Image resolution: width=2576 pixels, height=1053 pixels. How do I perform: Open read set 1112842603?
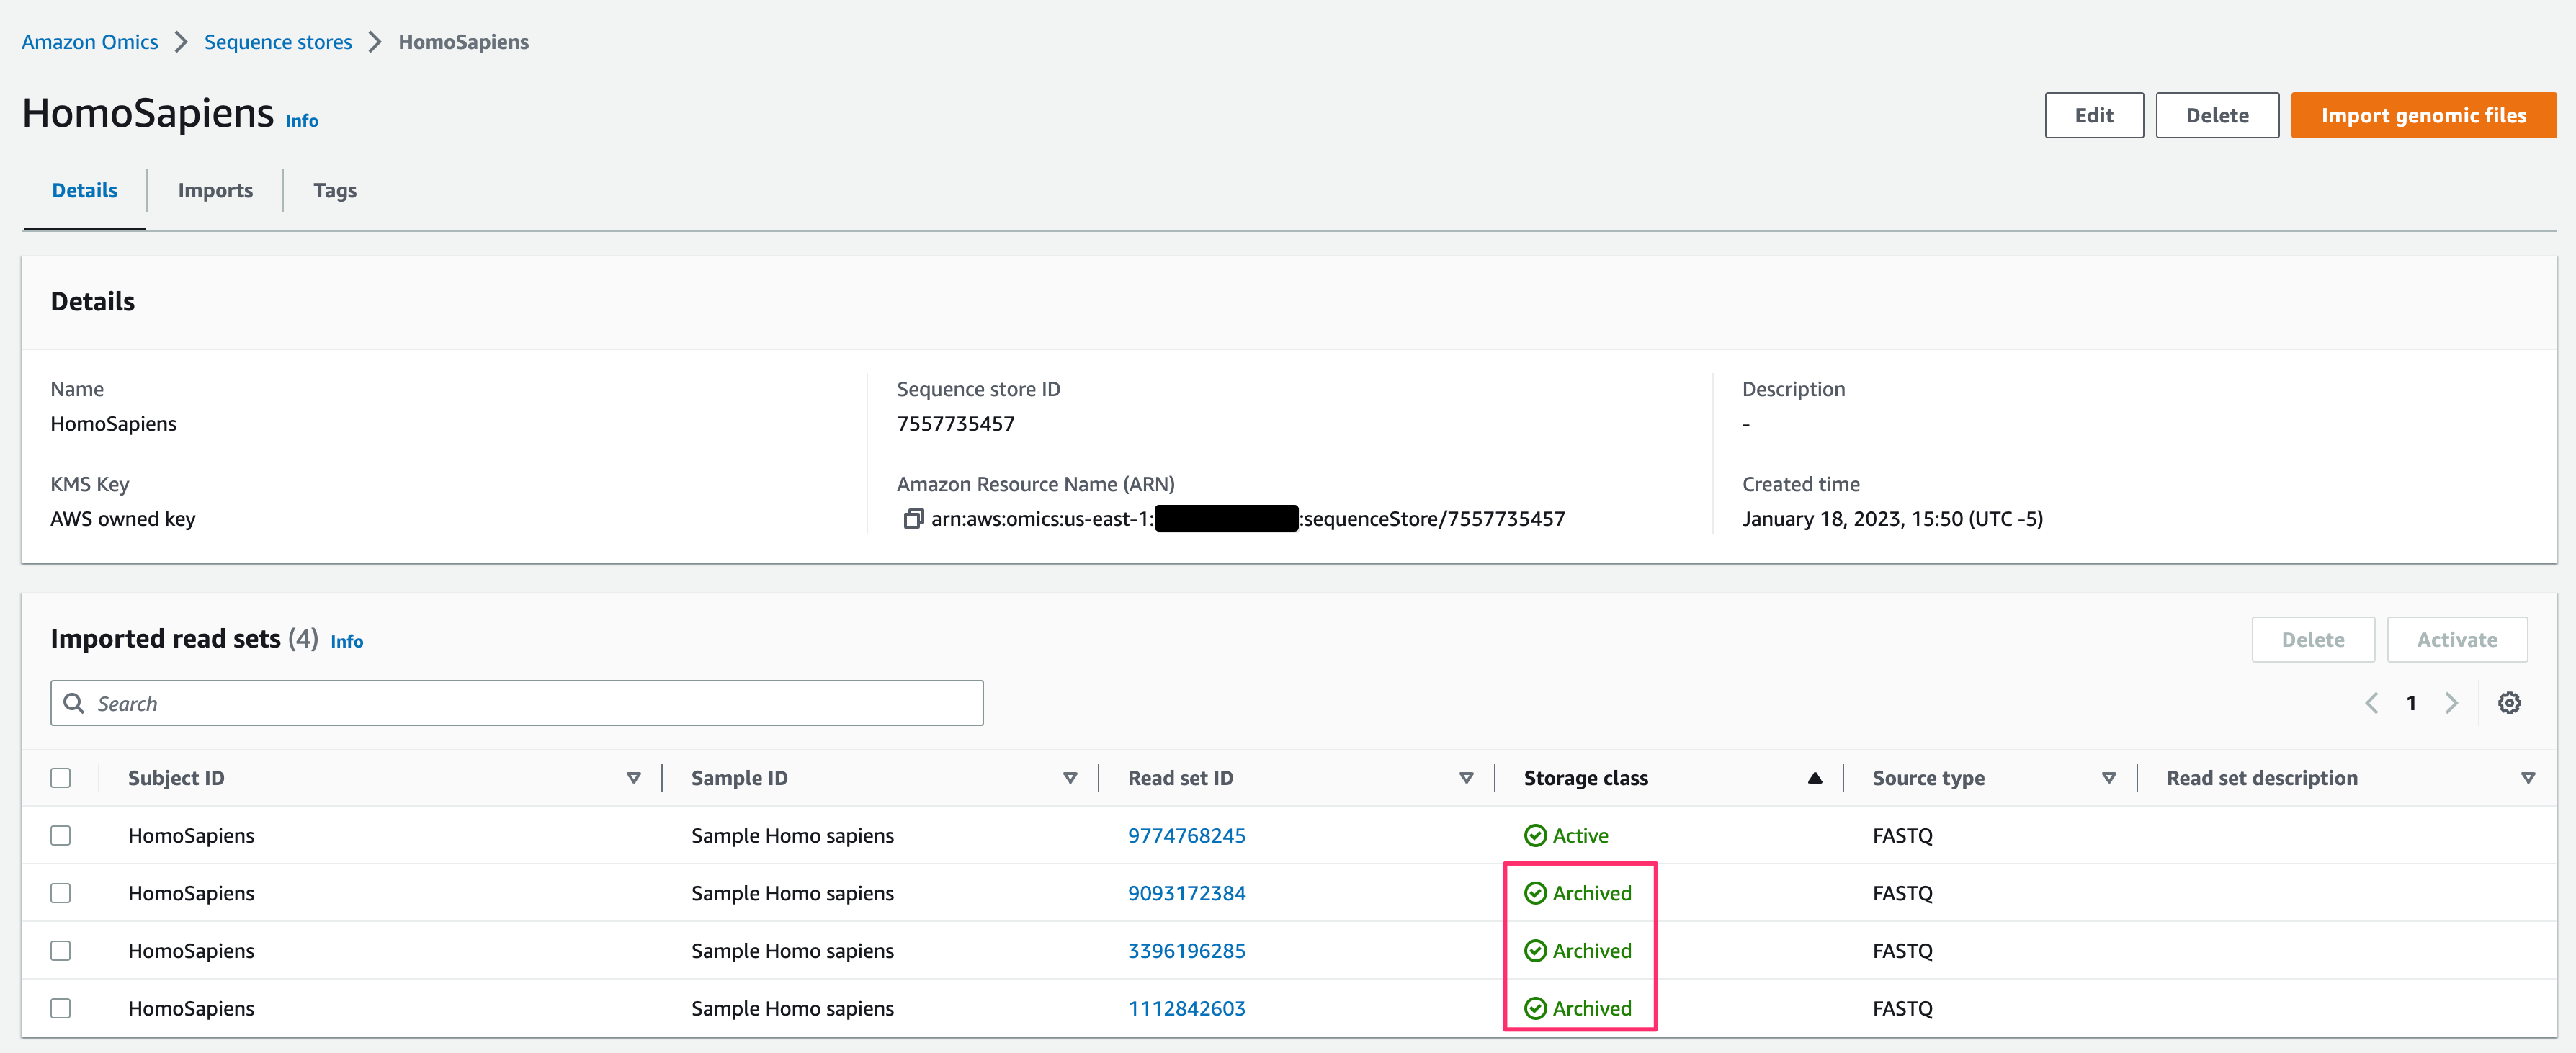tap(1186, 1008)
